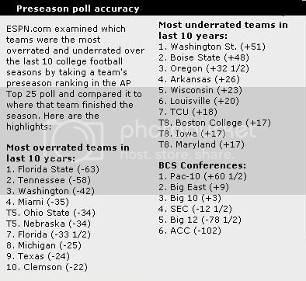The width and height of the screenshot is (306, 281).
Task: Select '1. Florida State (-63)' entry
Action: point(53,169)
